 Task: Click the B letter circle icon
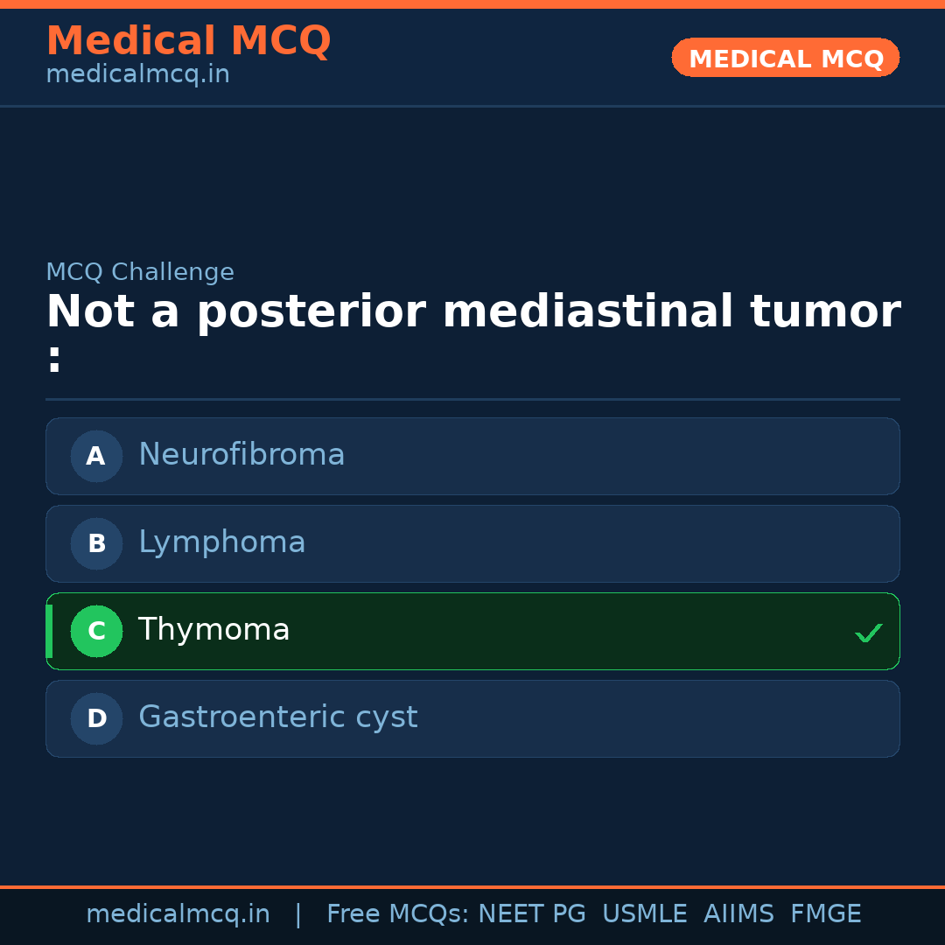[x=96, y=543]
